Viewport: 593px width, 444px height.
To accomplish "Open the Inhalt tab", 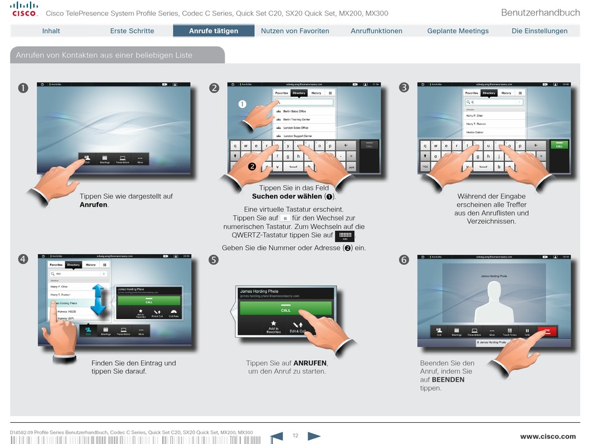I will (51, 31).
